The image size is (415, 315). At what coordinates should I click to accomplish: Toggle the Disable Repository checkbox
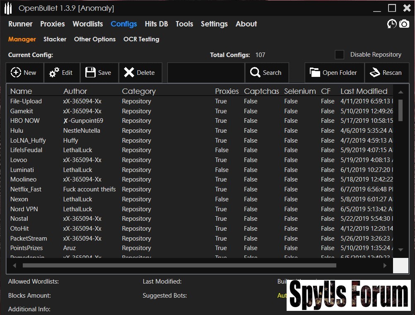[340, 55]
